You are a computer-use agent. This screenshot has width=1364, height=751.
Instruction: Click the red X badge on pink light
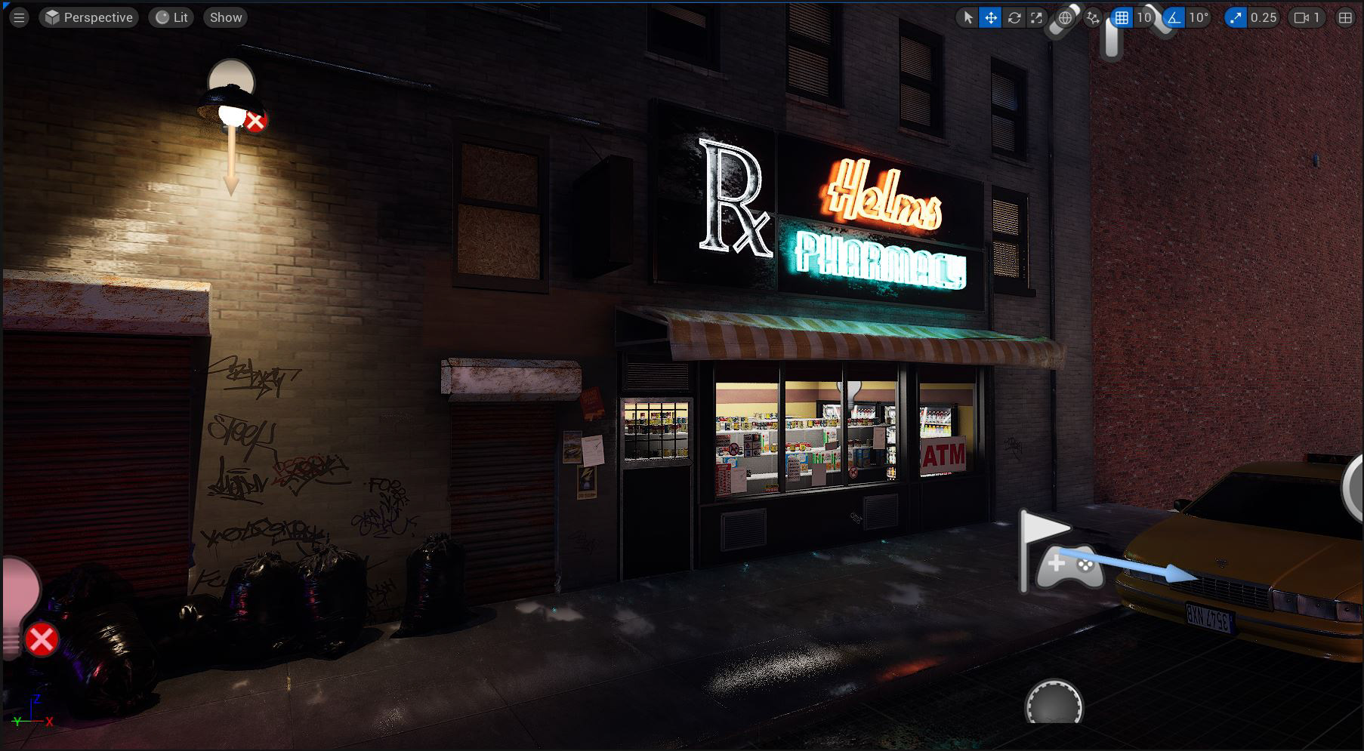pyautogui.click(x=42, y=639)
